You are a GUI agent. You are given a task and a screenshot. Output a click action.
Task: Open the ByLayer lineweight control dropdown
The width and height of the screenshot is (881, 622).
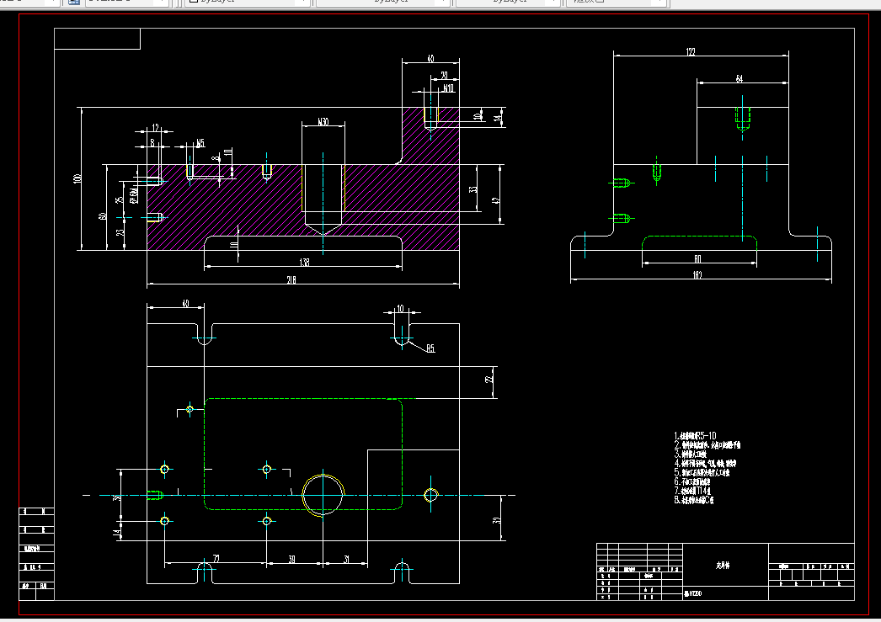pyautogui.click(x=508, y=2)
